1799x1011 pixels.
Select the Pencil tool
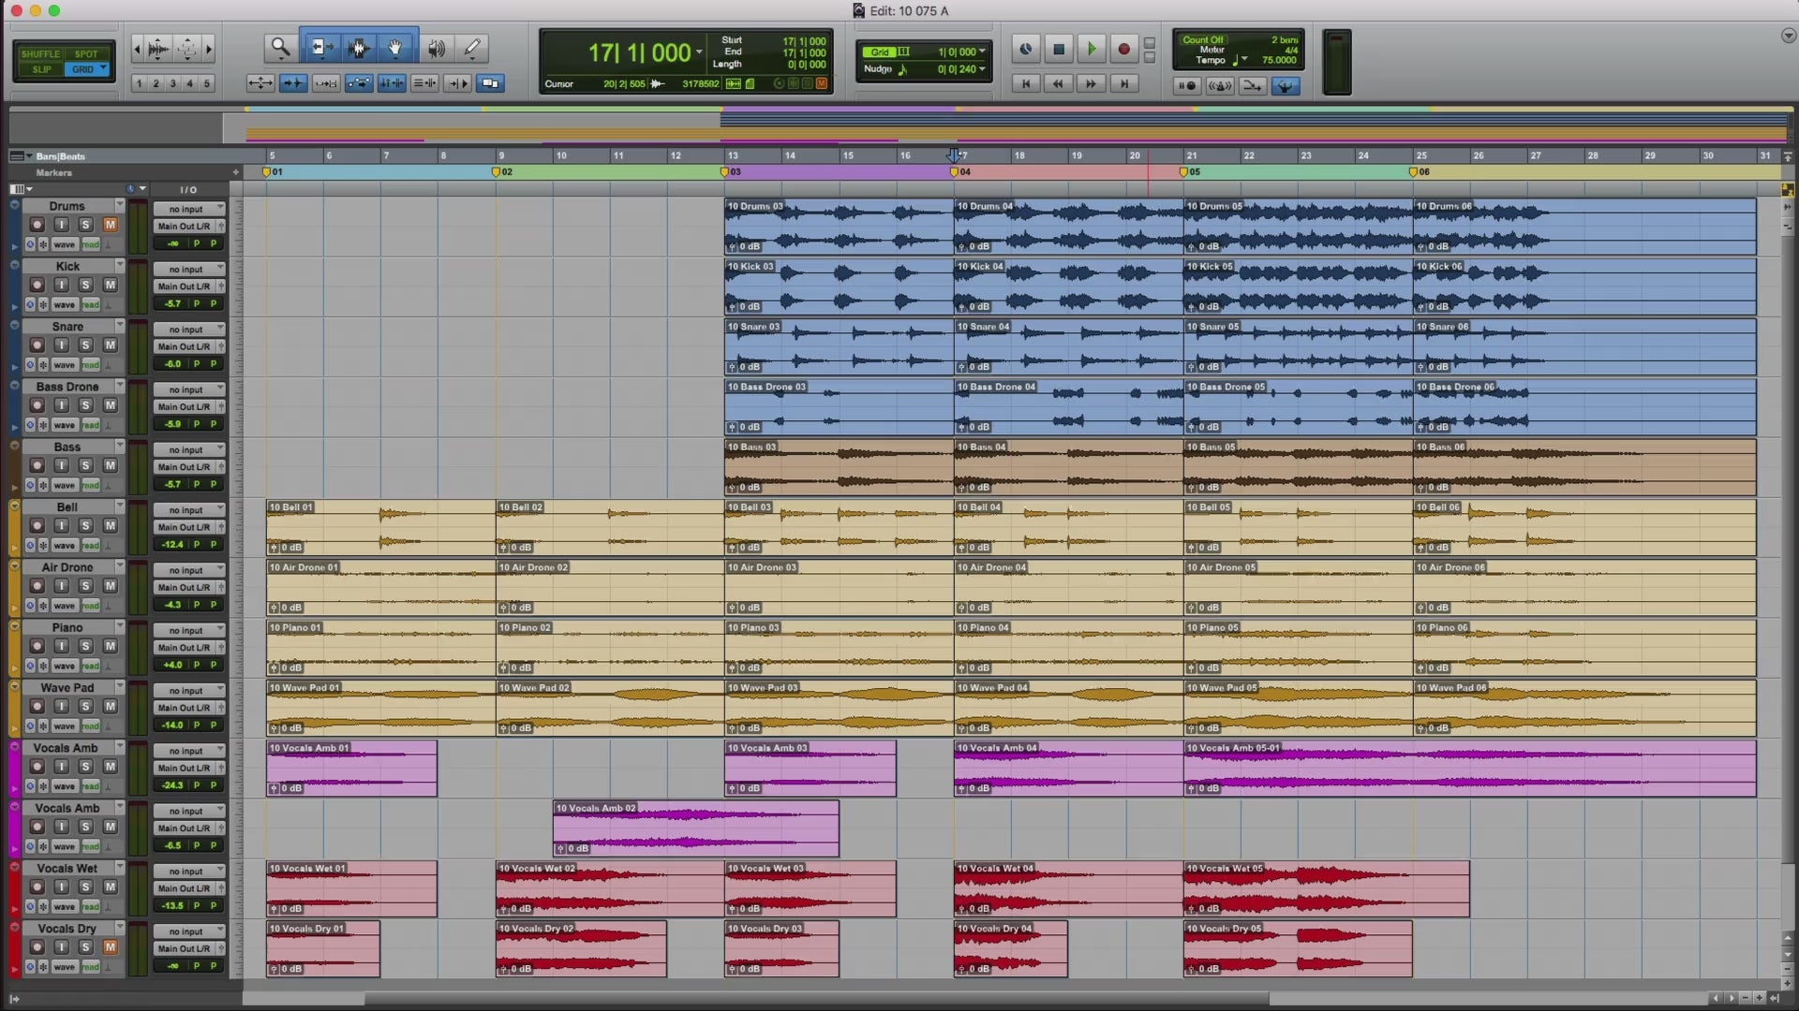click(x=472, y=48)
